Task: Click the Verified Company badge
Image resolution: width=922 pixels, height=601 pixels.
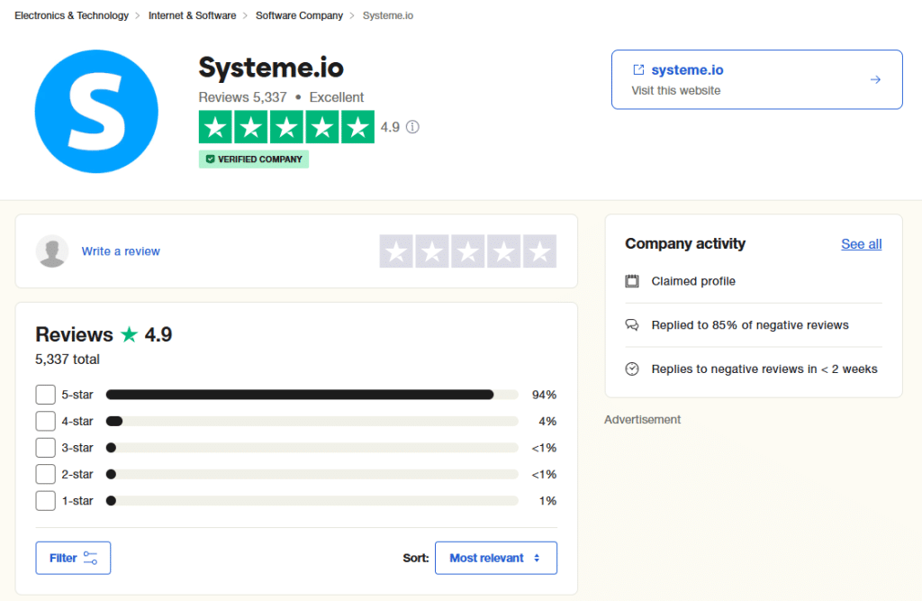Action: 253,159
